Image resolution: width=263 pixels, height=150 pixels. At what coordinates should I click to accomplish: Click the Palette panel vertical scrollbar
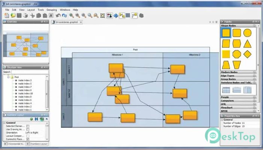pos(258,68)
